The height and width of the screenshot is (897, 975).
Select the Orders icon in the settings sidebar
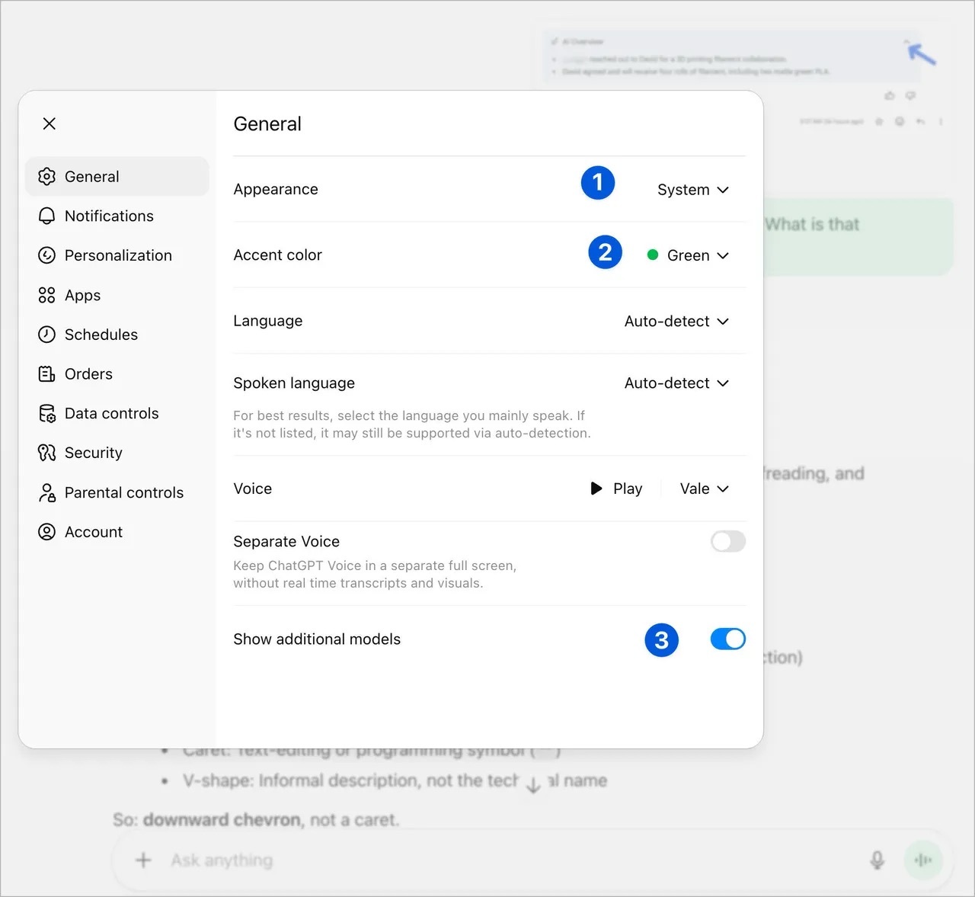[x=46, y=374]
